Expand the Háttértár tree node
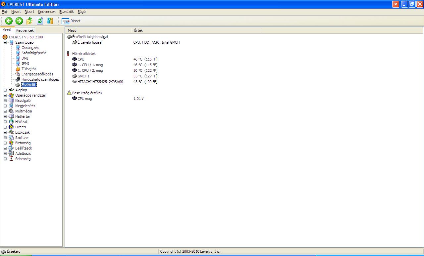This screenshot has height=256, width=424. (x=5, y=116)
